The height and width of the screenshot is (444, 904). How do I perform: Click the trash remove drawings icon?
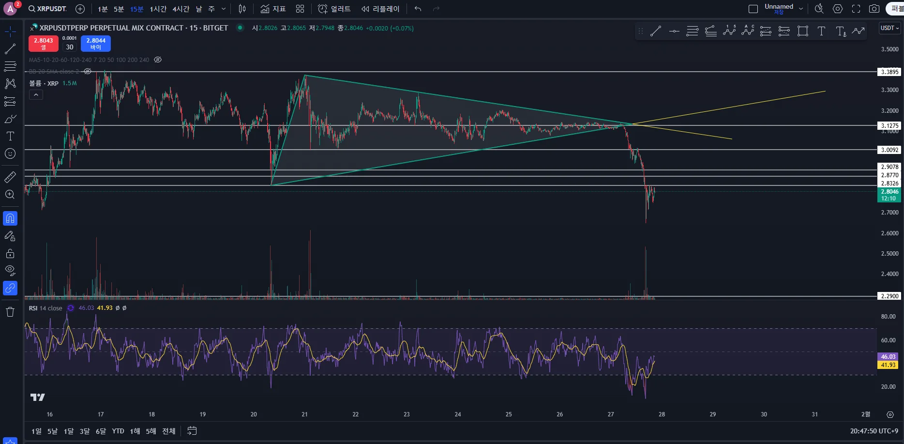(x=10, y=312)
